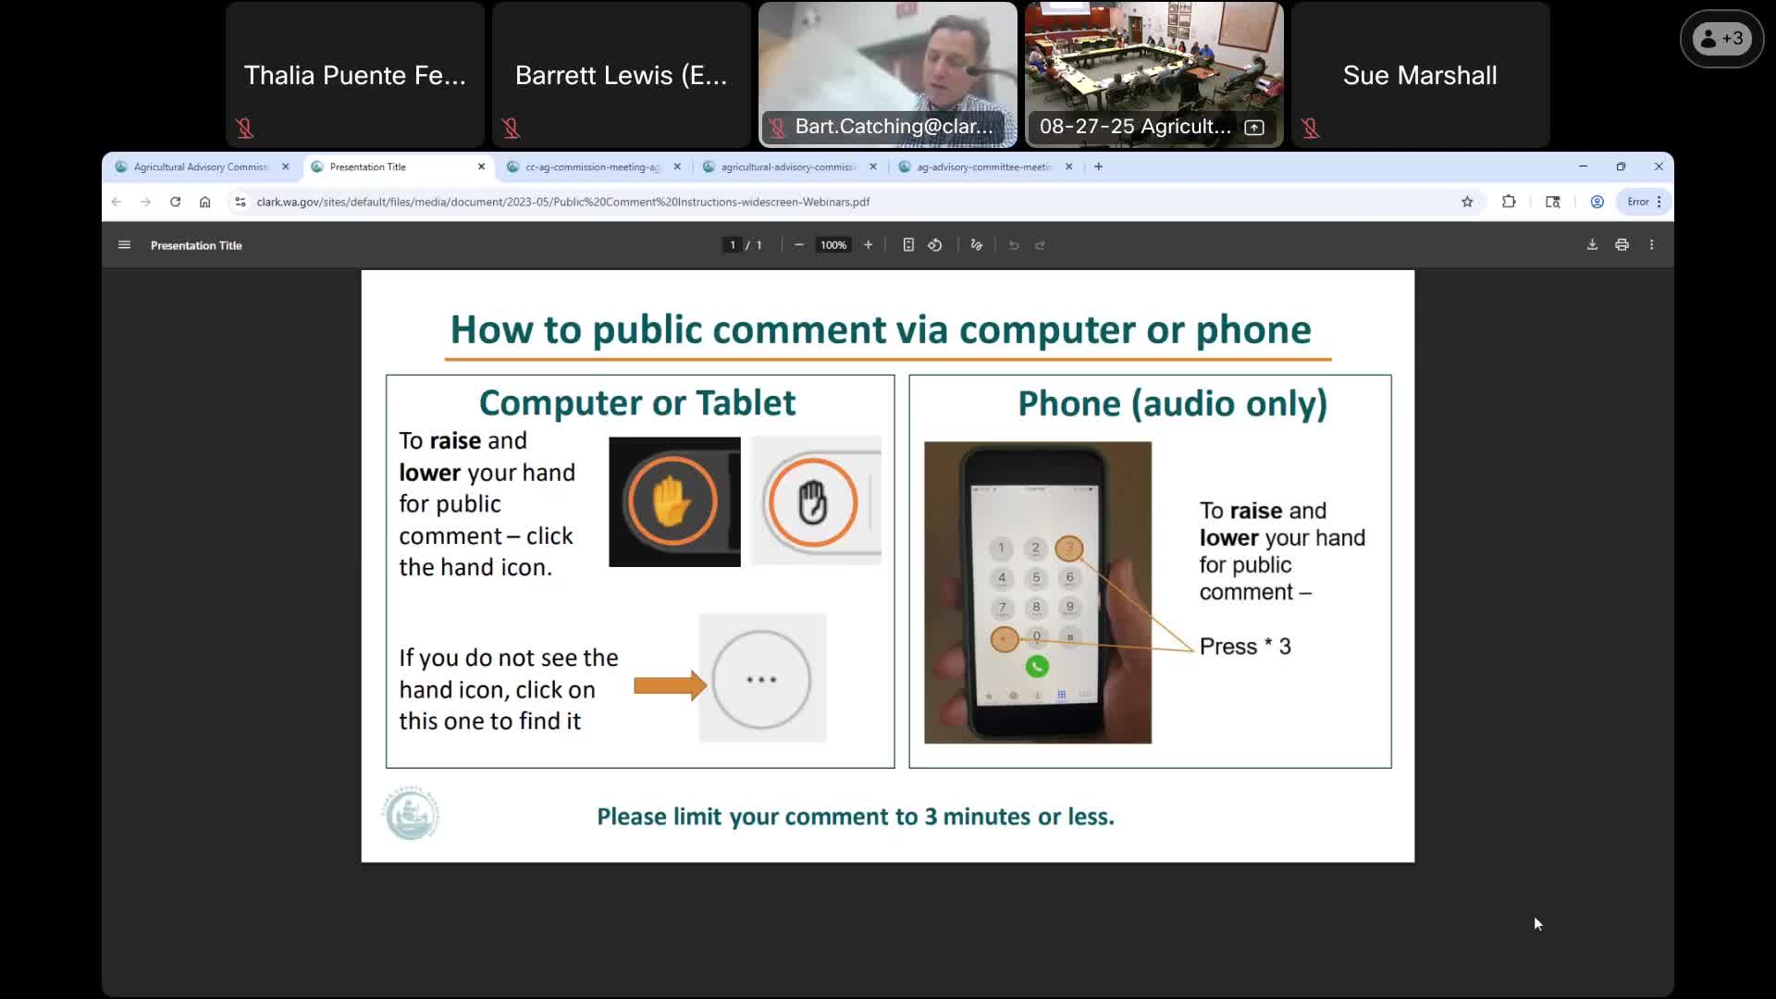This screenshot has width=1776, height=999.
Task: Select the meeting room video thumbnail
Action: [x=1153, y=65]
